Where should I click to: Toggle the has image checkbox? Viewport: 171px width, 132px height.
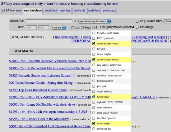click(x=137, y=27)
